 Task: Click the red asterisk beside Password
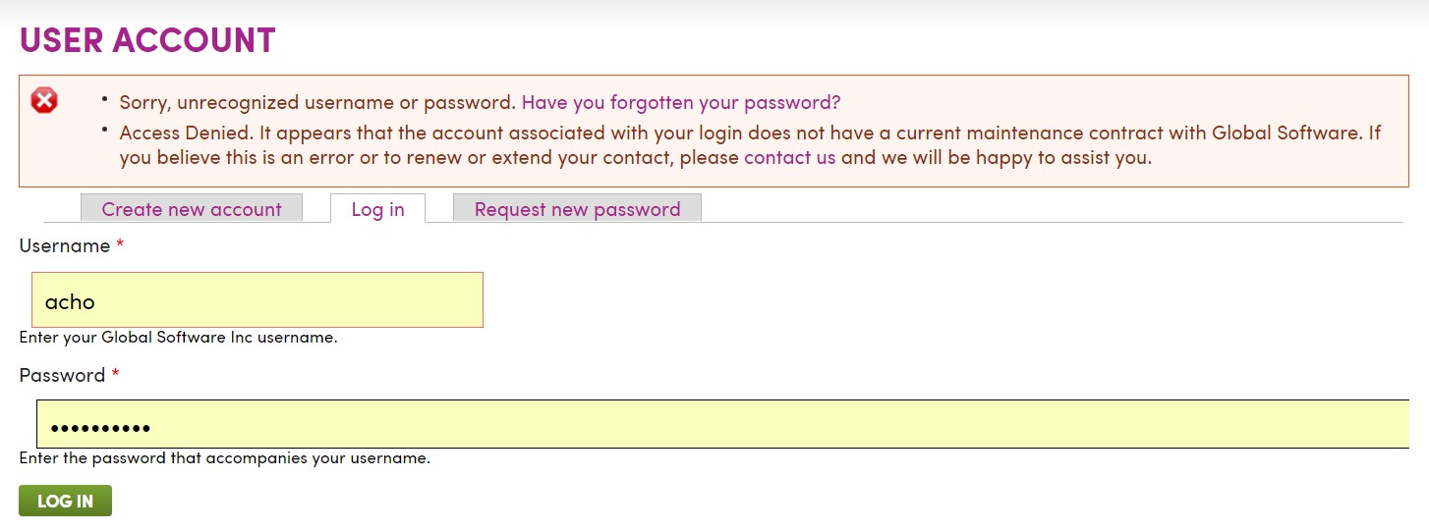pyautogui.click(x=115, y=375)
